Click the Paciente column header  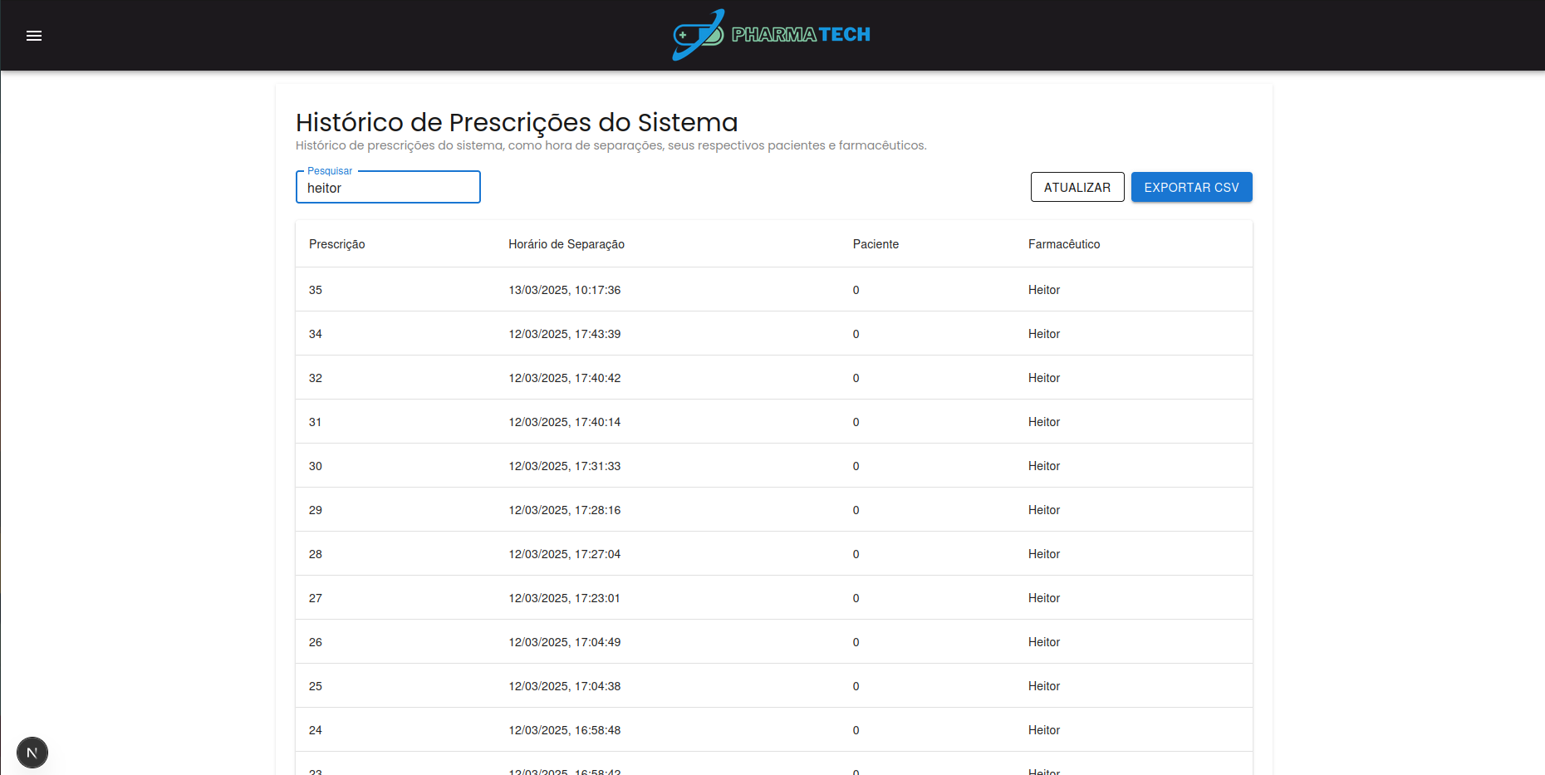click(875, 244)
